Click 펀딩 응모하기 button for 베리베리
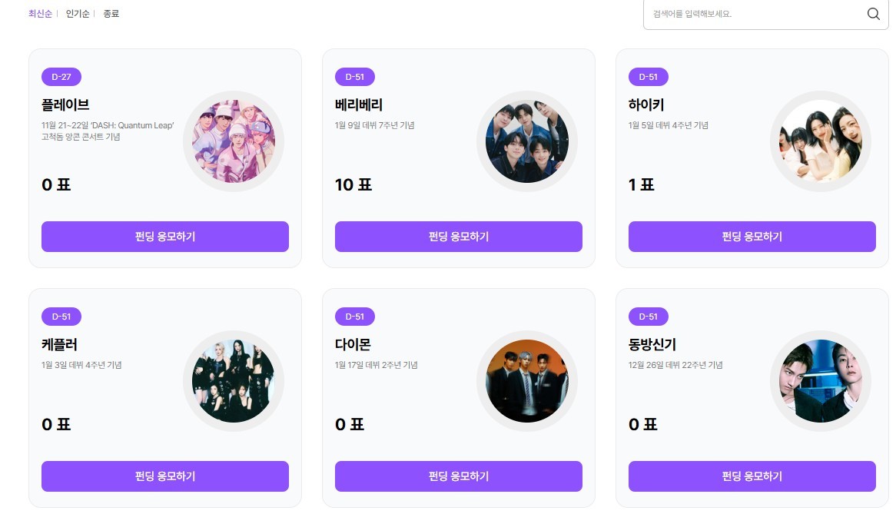This screenshot has width=896, height=514. [x=459, y=237]
